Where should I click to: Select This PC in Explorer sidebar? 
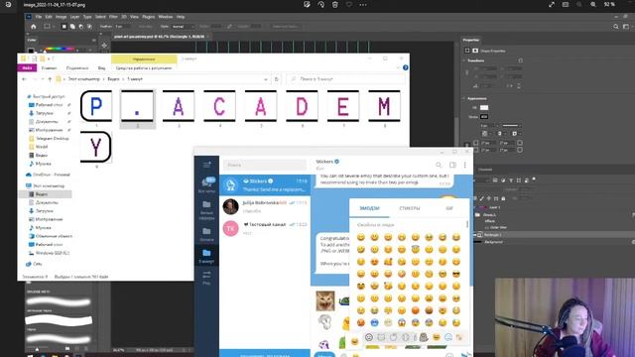click(x=45, y=185)
